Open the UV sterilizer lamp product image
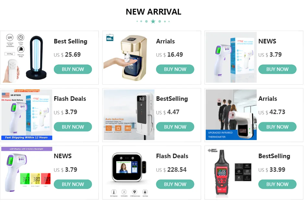This screenshot has height=211, width=306. click(x=27, y=57)
